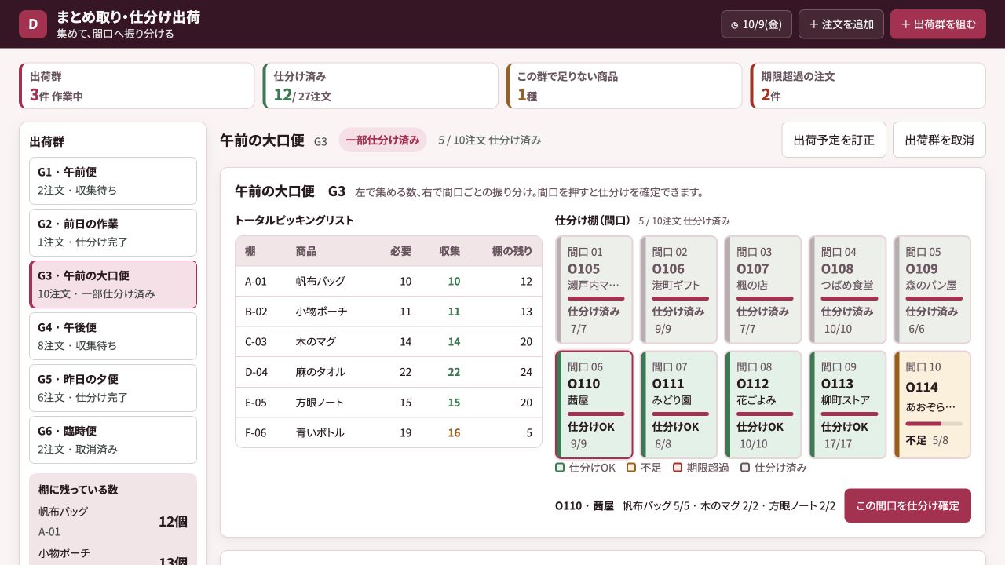Open the 期限超過の注文 summary card
Screen dimensions: 1005x565
coord(868,86)
